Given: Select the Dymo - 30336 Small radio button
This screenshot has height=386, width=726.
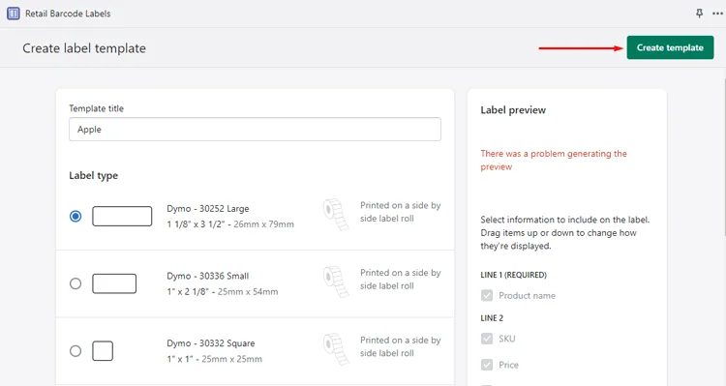Looking at the screenshot, I should pos(76,283).
